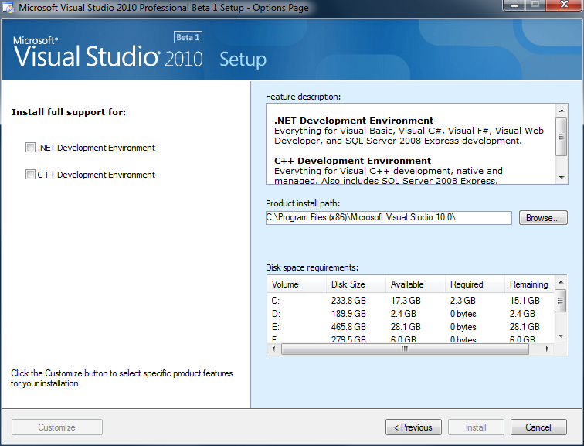Select the E: volume row
Screen dimensions: 584x446
click(x=411, y=327)
